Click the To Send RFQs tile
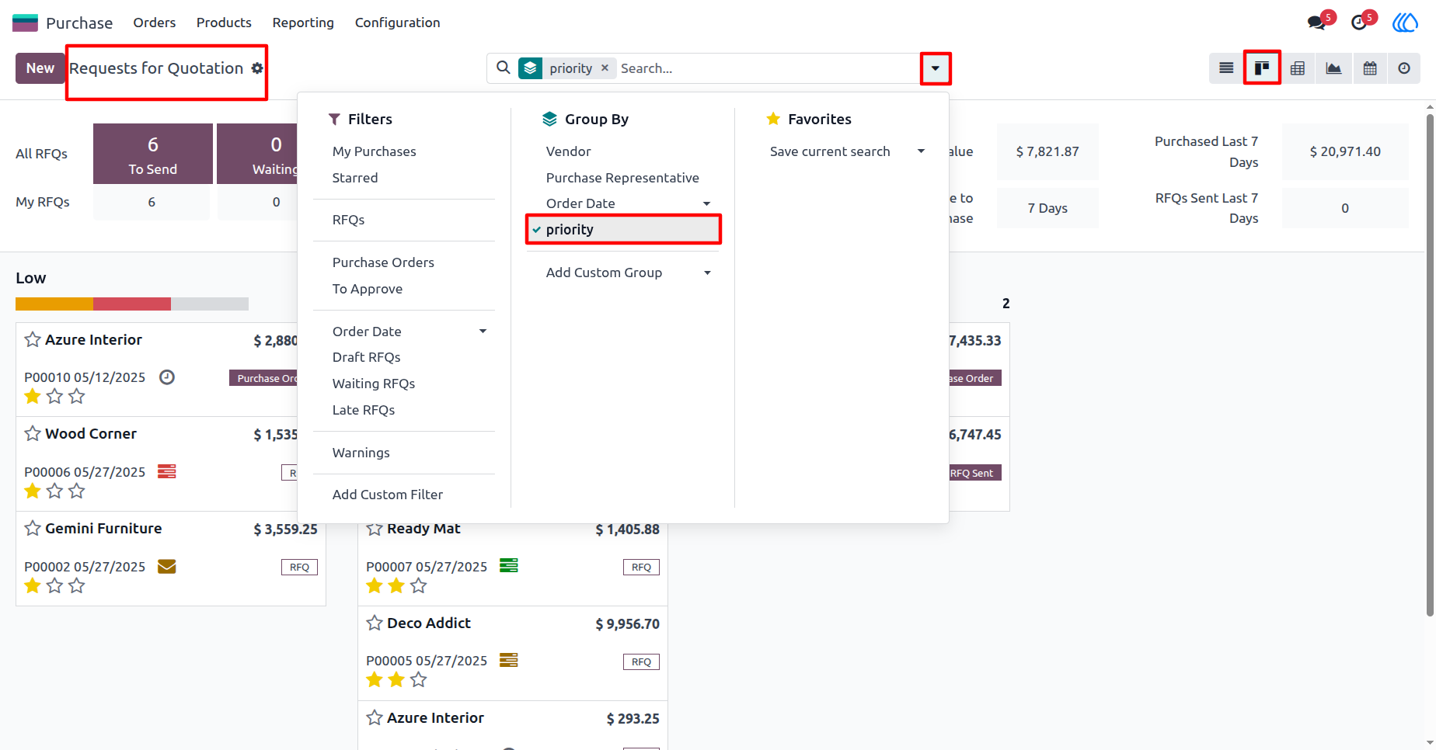Image resolution: width=1436 pixels, height=750 pixels. coord(153,154)
